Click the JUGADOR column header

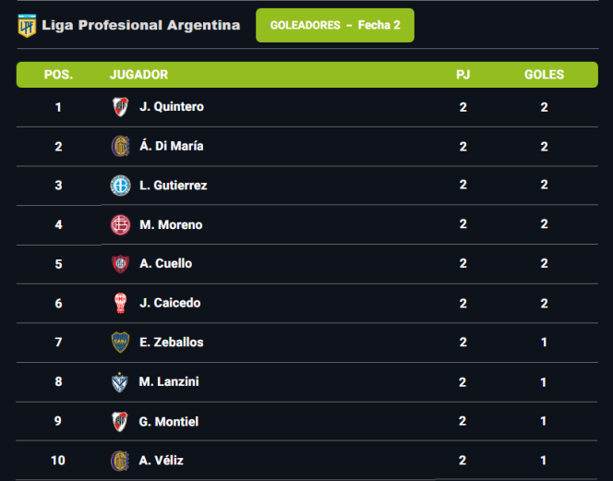coord(138,75)
